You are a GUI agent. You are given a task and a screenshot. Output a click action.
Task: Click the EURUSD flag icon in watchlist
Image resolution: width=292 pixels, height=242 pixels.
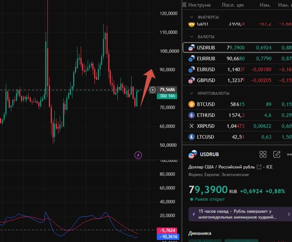[192, 69]
